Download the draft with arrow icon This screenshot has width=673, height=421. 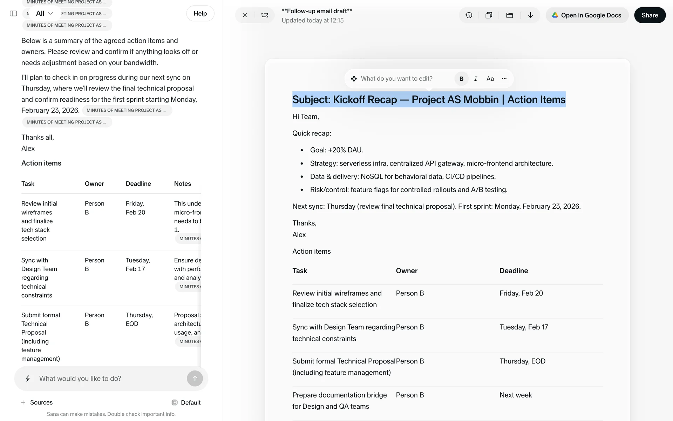click(x=530, y=15)
